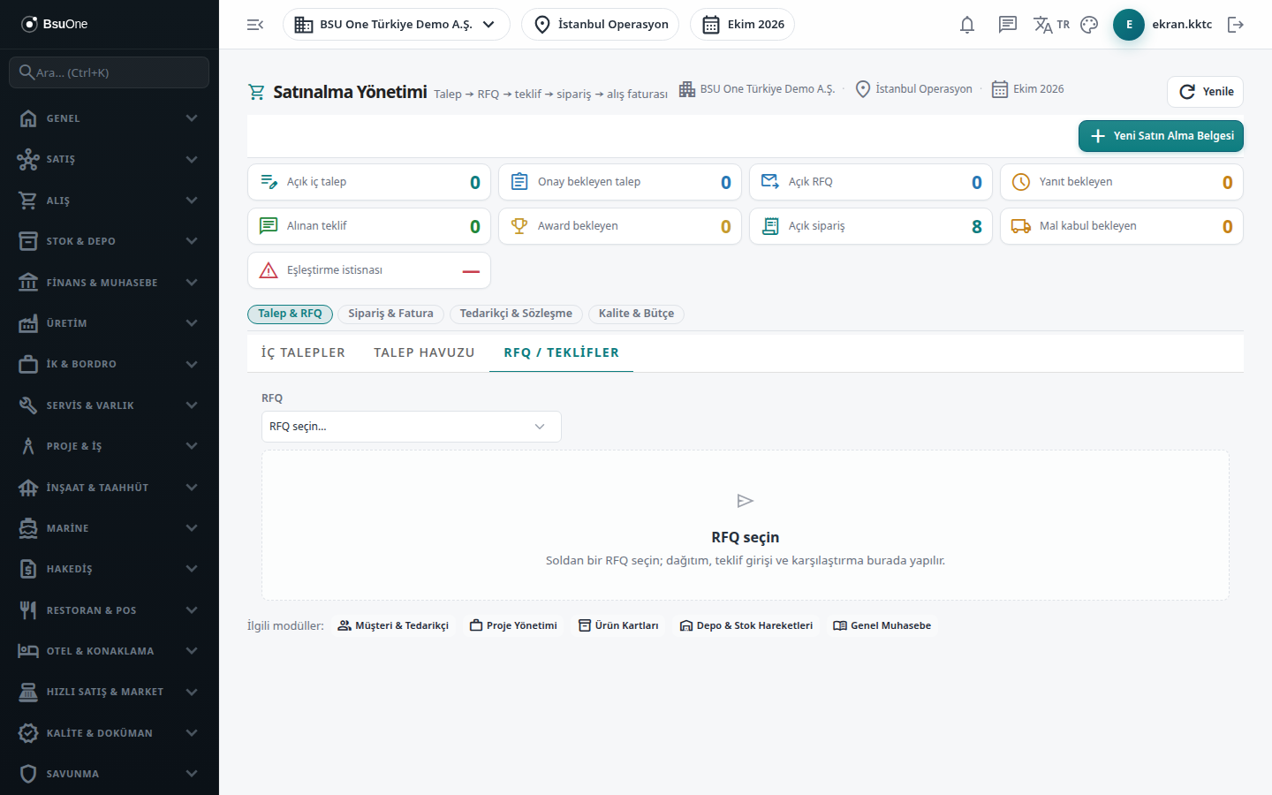Click the Yeni Satın Alma Belgesi button
The width and height of the screenshot is (1272, 795).
1161,136
